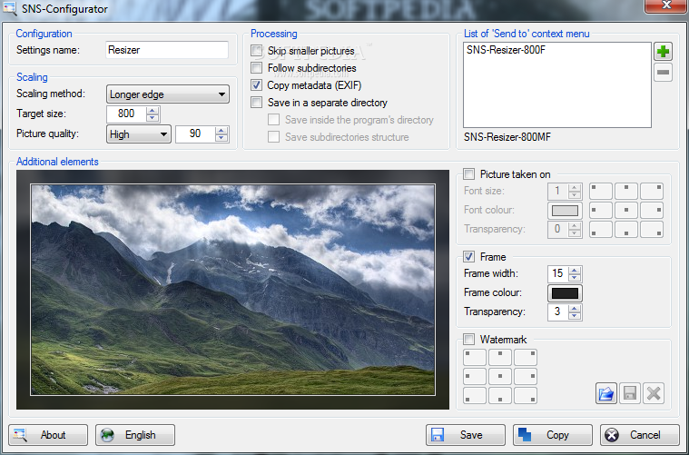Set date text position to middle-right
The width and height of the screenshot is (689, 455).
(x=652, y=210)
